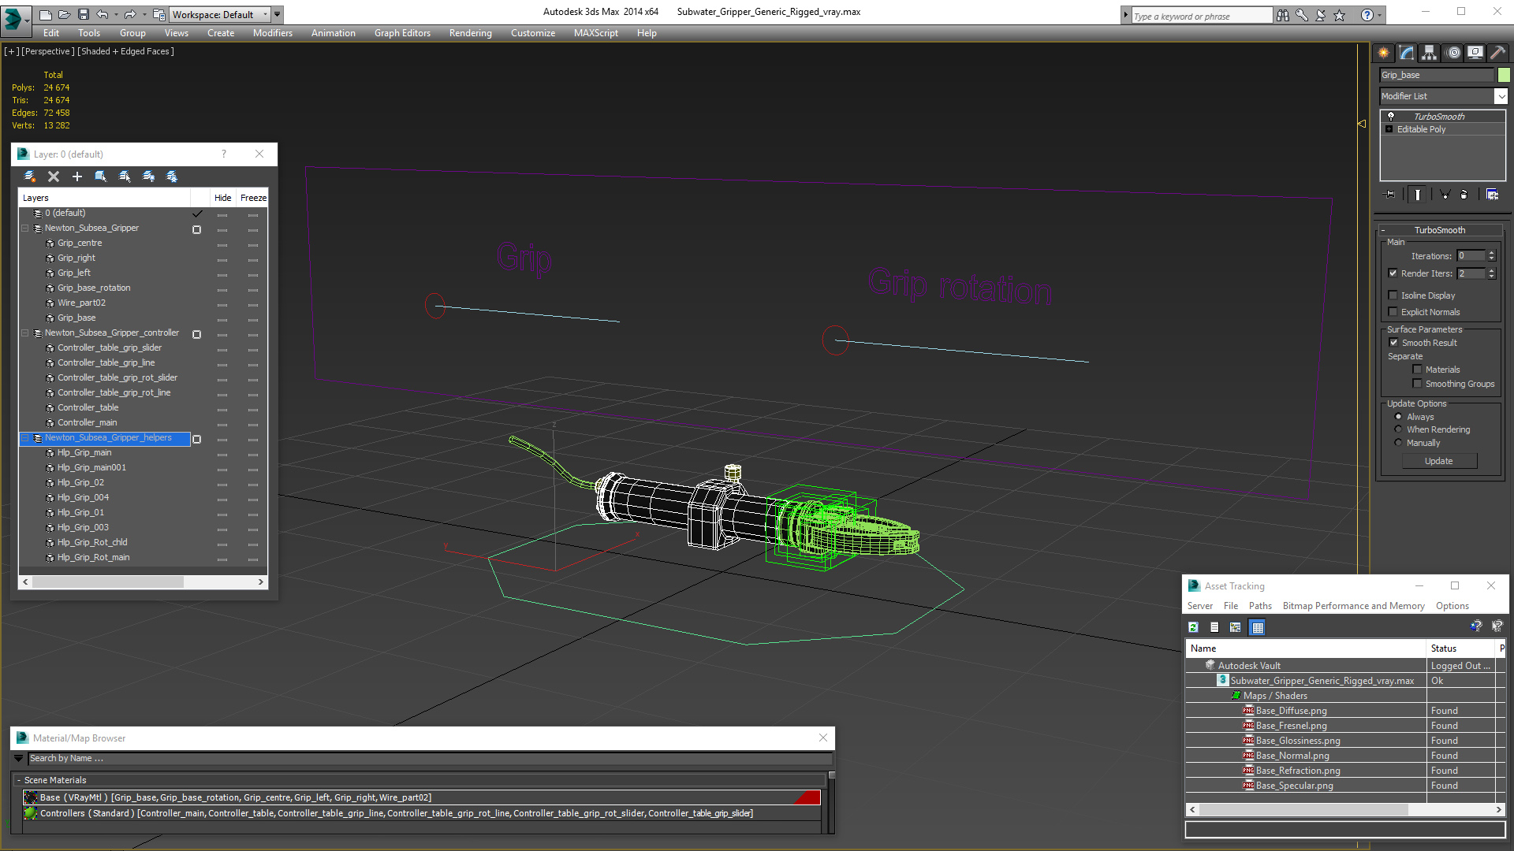Add selected objects to layer with plus icon

[77, 177]
